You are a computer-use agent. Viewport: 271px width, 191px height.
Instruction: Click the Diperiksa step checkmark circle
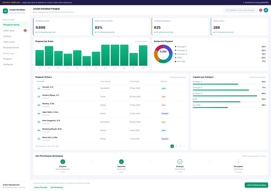(121, 162)
